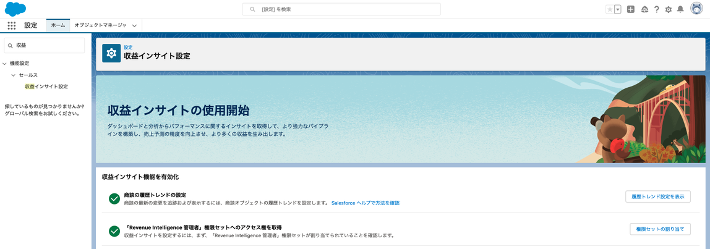Select 収益インサイト設定 in the sidebar tree

pos(46,86)
